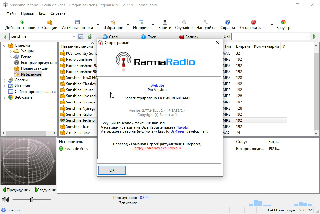Sort by Название станции column header
Viewport: 320px width, 214px height.
[x=77, y=46]
